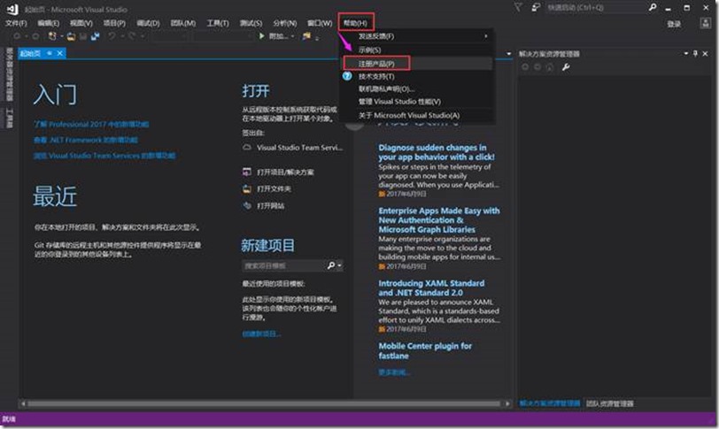
Task: Click the folder icon beside 打开文件夹
Action: click(x=247, y=188)
